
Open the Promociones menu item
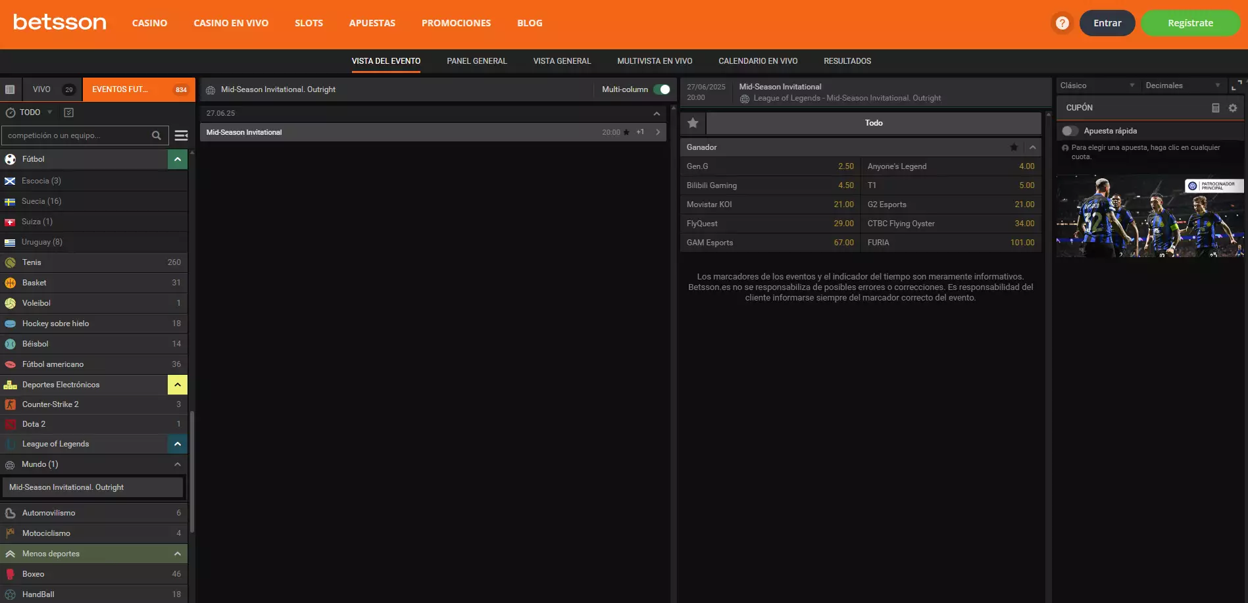point(456,23)
